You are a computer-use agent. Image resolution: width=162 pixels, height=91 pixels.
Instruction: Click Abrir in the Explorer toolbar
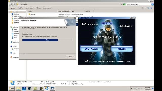coord(21,8)
